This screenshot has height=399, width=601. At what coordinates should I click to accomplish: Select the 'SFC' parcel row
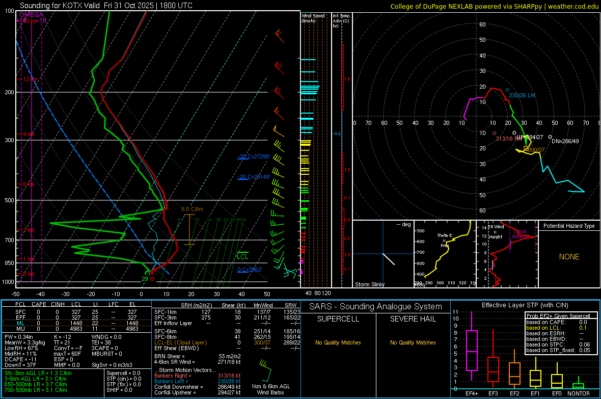pos(77,312)
